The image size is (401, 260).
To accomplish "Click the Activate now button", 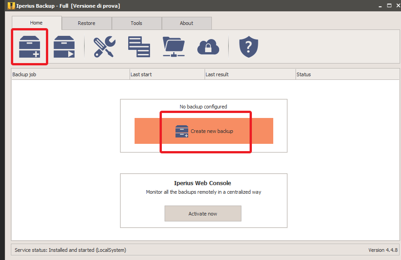I will click(203, 214).
